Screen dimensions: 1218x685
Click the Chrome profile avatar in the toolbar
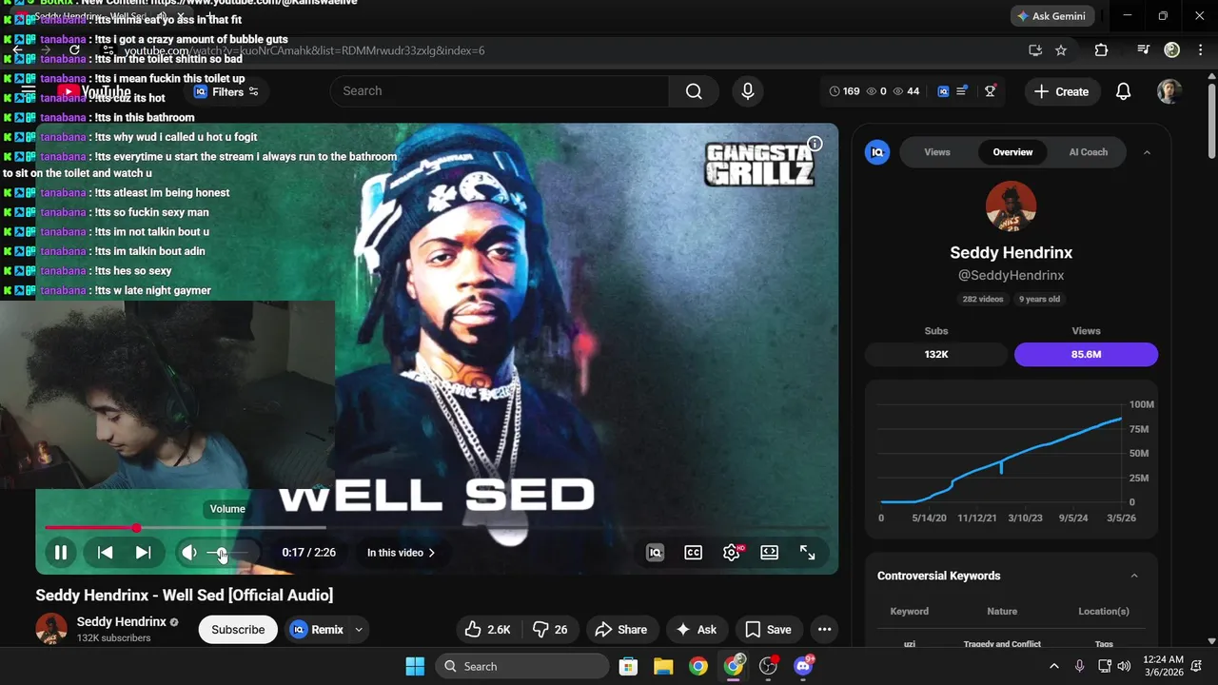click(x=1172, y=50)
